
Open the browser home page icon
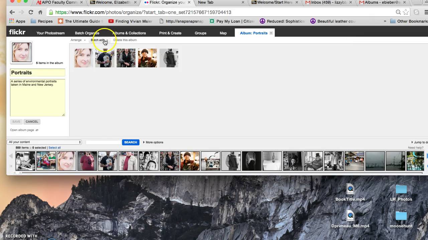point(40,12)
